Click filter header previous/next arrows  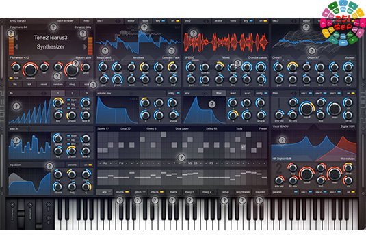click(293, 93)
